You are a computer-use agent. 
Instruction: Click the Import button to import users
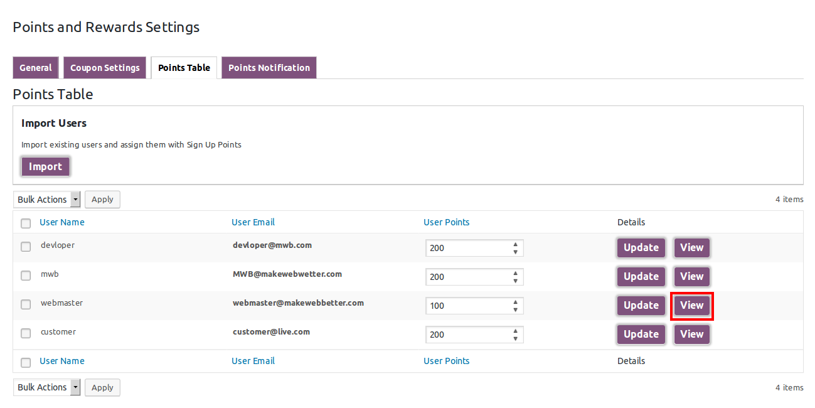click(45, 166)
